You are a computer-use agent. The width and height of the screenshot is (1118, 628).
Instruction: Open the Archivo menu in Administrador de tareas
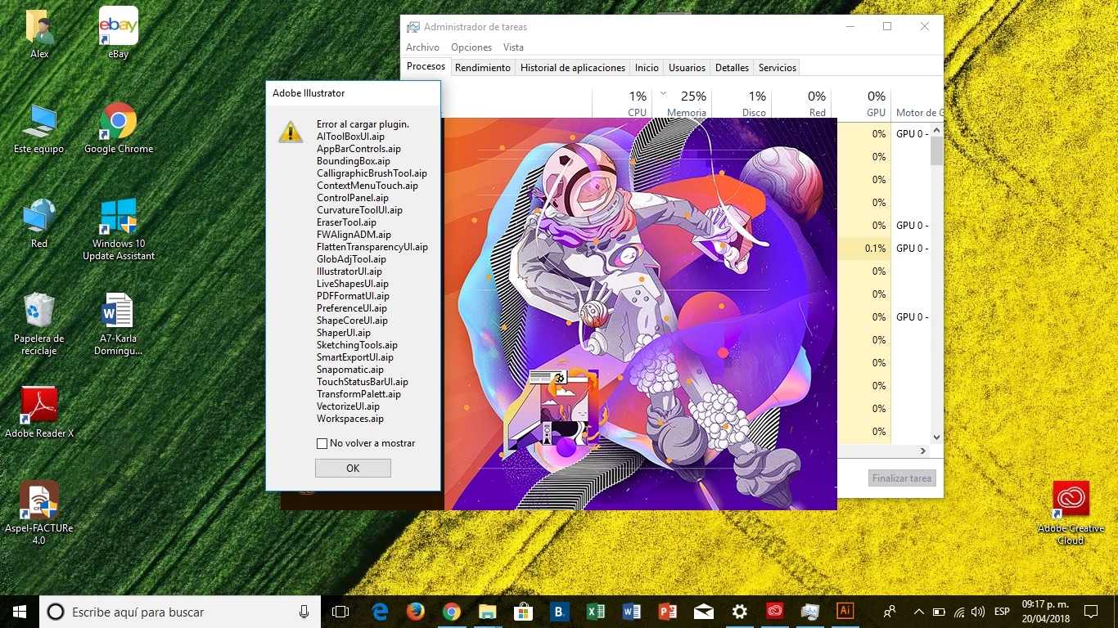click(x=422, y=47)
